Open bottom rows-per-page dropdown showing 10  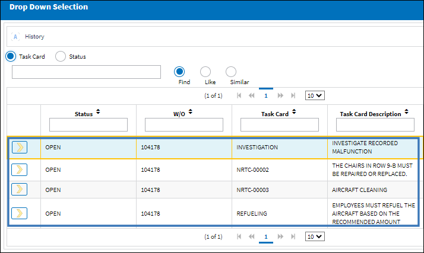[315, 236]
